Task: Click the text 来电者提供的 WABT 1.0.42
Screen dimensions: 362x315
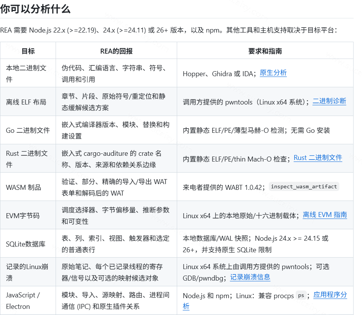Action: (222, 187)
